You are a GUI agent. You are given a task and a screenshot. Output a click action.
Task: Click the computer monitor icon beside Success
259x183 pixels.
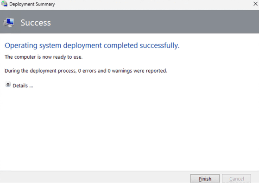pyautogui.click(x=9, y=23)
